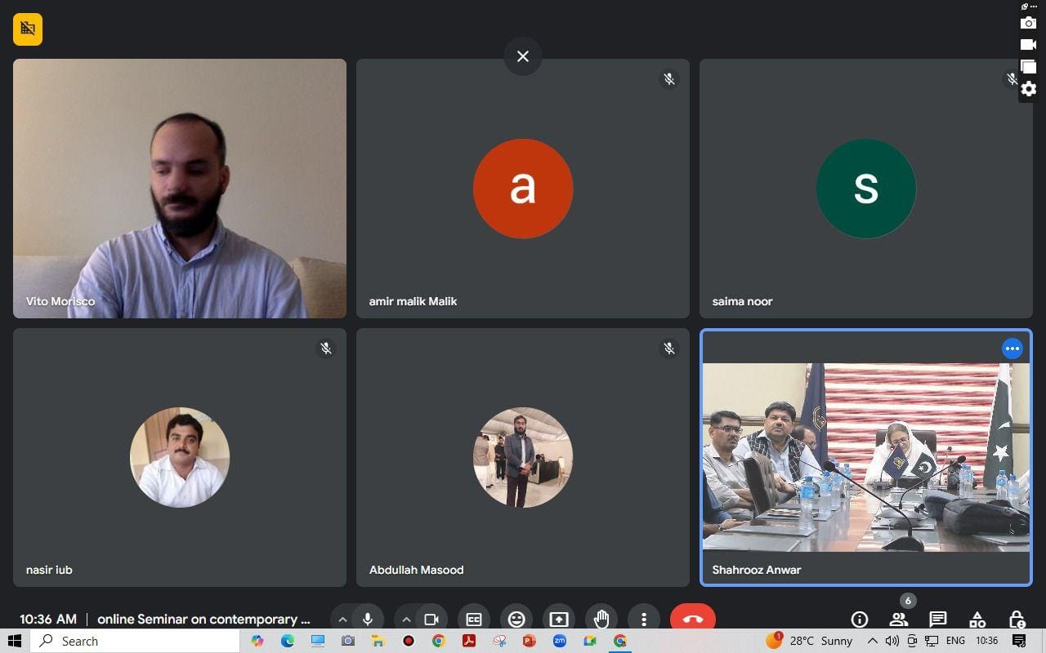Open host controls lock icon
Image resolution: width=1046 pixels, height=653 pixels.
(x=1017, y=620)
